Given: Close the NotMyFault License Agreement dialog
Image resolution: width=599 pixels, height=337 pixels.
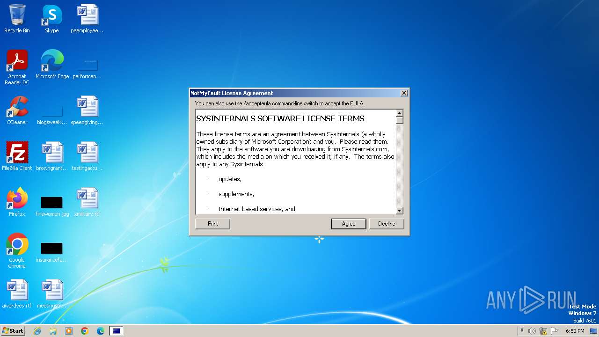Looking at the screenshot, I should [404, 93].
